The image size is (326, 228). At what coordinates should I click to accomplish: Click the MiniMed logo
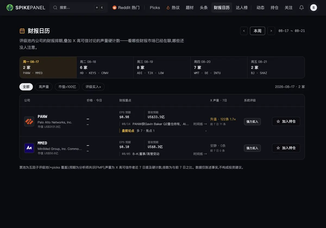coord(29,148)
